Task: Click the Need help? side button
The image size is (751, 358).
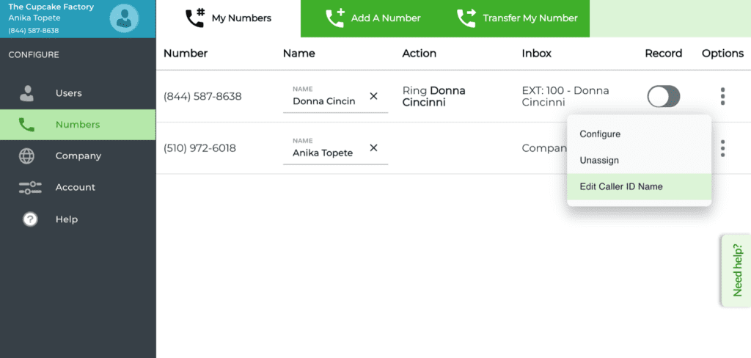Action: click(x=736, y=271)
